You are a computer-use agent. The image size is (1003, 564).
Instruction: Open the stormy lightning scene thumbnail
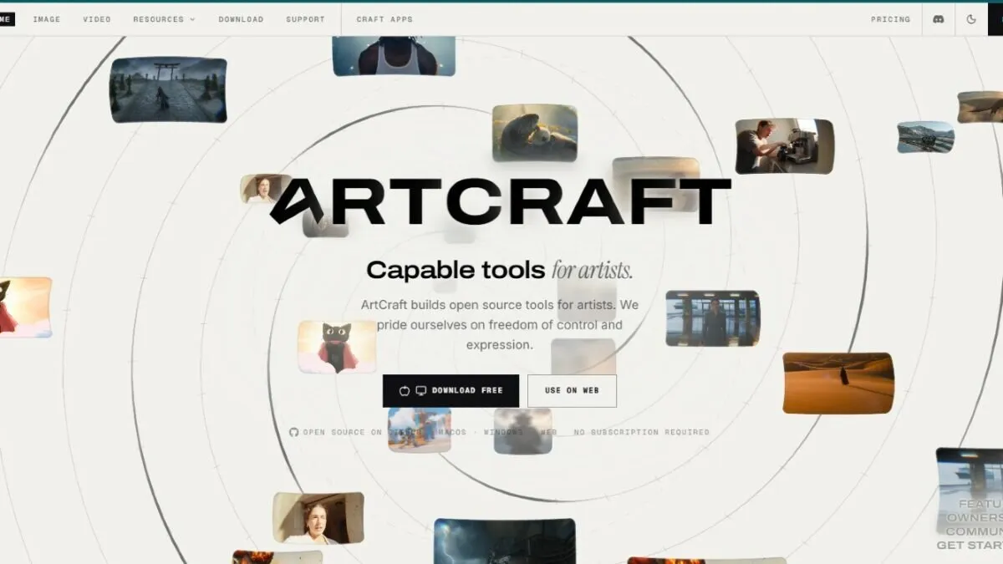point(505,541)
